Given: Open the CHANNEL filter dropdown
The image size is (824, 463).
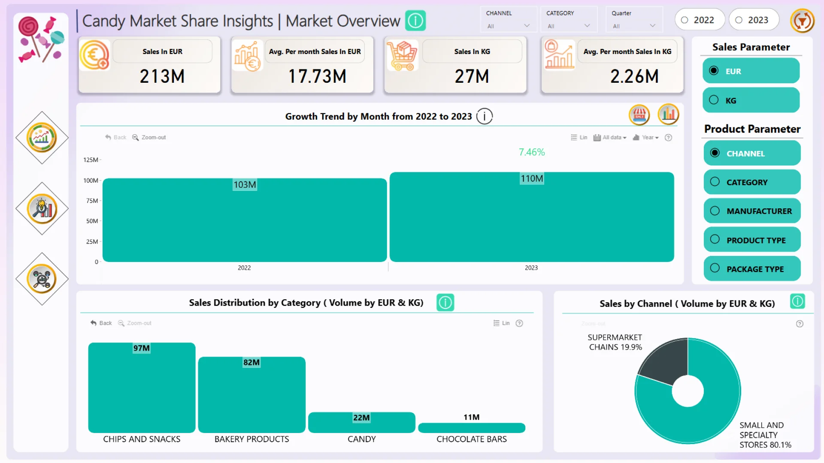Looking at the screenshot, I should click(509, 26).
